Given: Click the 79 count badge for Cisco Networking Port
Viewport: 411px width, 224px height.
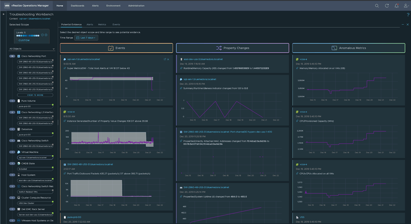Looking at the screenshot, I should (12, 56).
